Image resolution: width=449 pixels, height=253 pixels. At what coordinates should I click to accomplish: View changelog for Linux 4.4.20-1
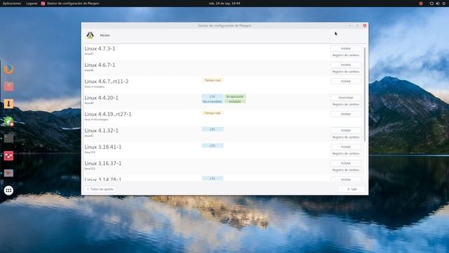tap(346, 105)
